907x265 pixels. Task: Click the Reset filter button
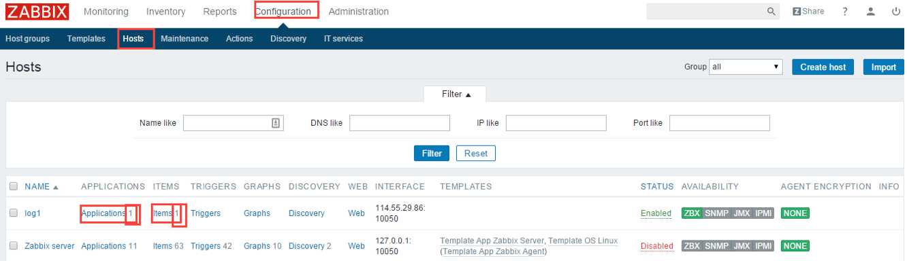click(x=476, y=154)
